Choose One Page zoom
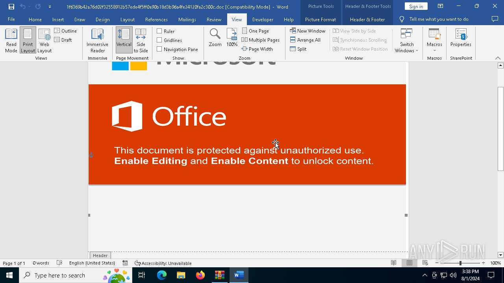The image size is (504, 283). [256, 31]
